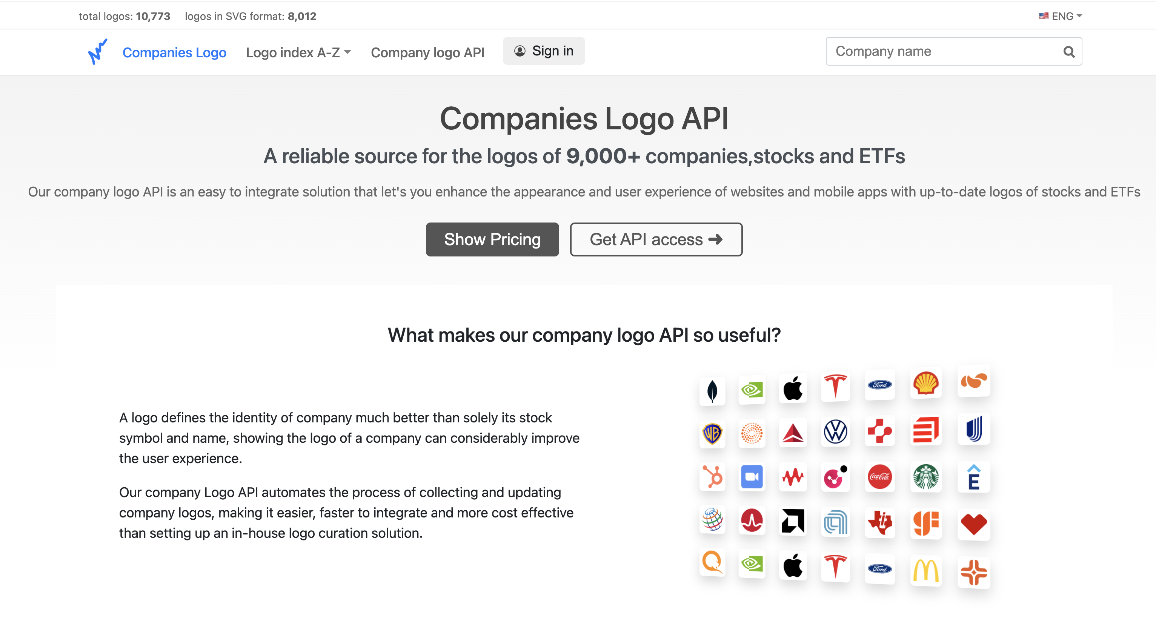This screenshot has width=1156, height=617.
Task: Open the ENG language dropdown
Action: click(1061, 16)
